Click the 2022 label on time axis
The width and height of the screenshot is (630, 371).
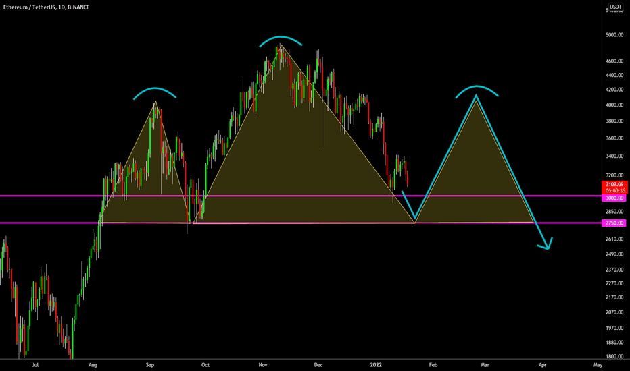click(x=376, y=364)
